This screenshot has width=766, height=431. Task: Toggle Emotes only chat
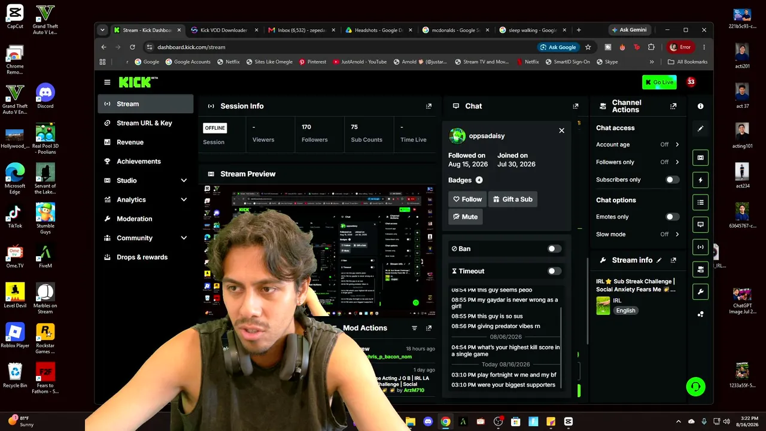pyautogui.click(x=673, y=217)
